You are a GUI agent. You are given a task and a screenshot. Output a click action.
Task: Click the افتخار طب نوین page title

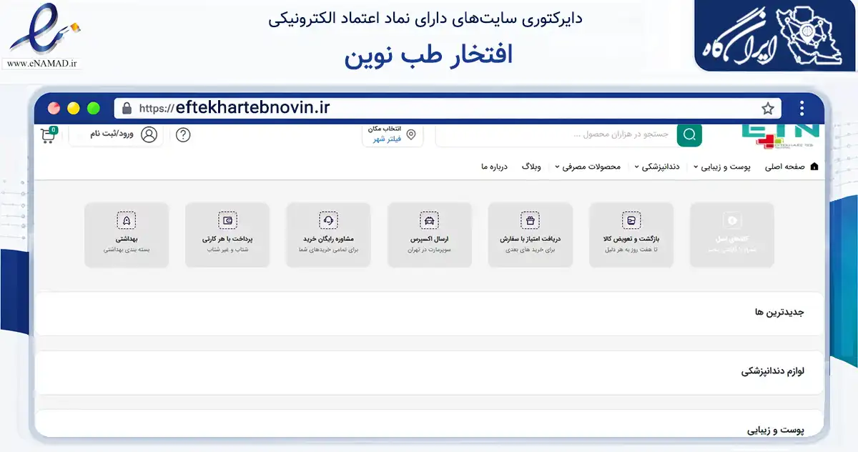point(429,56)
